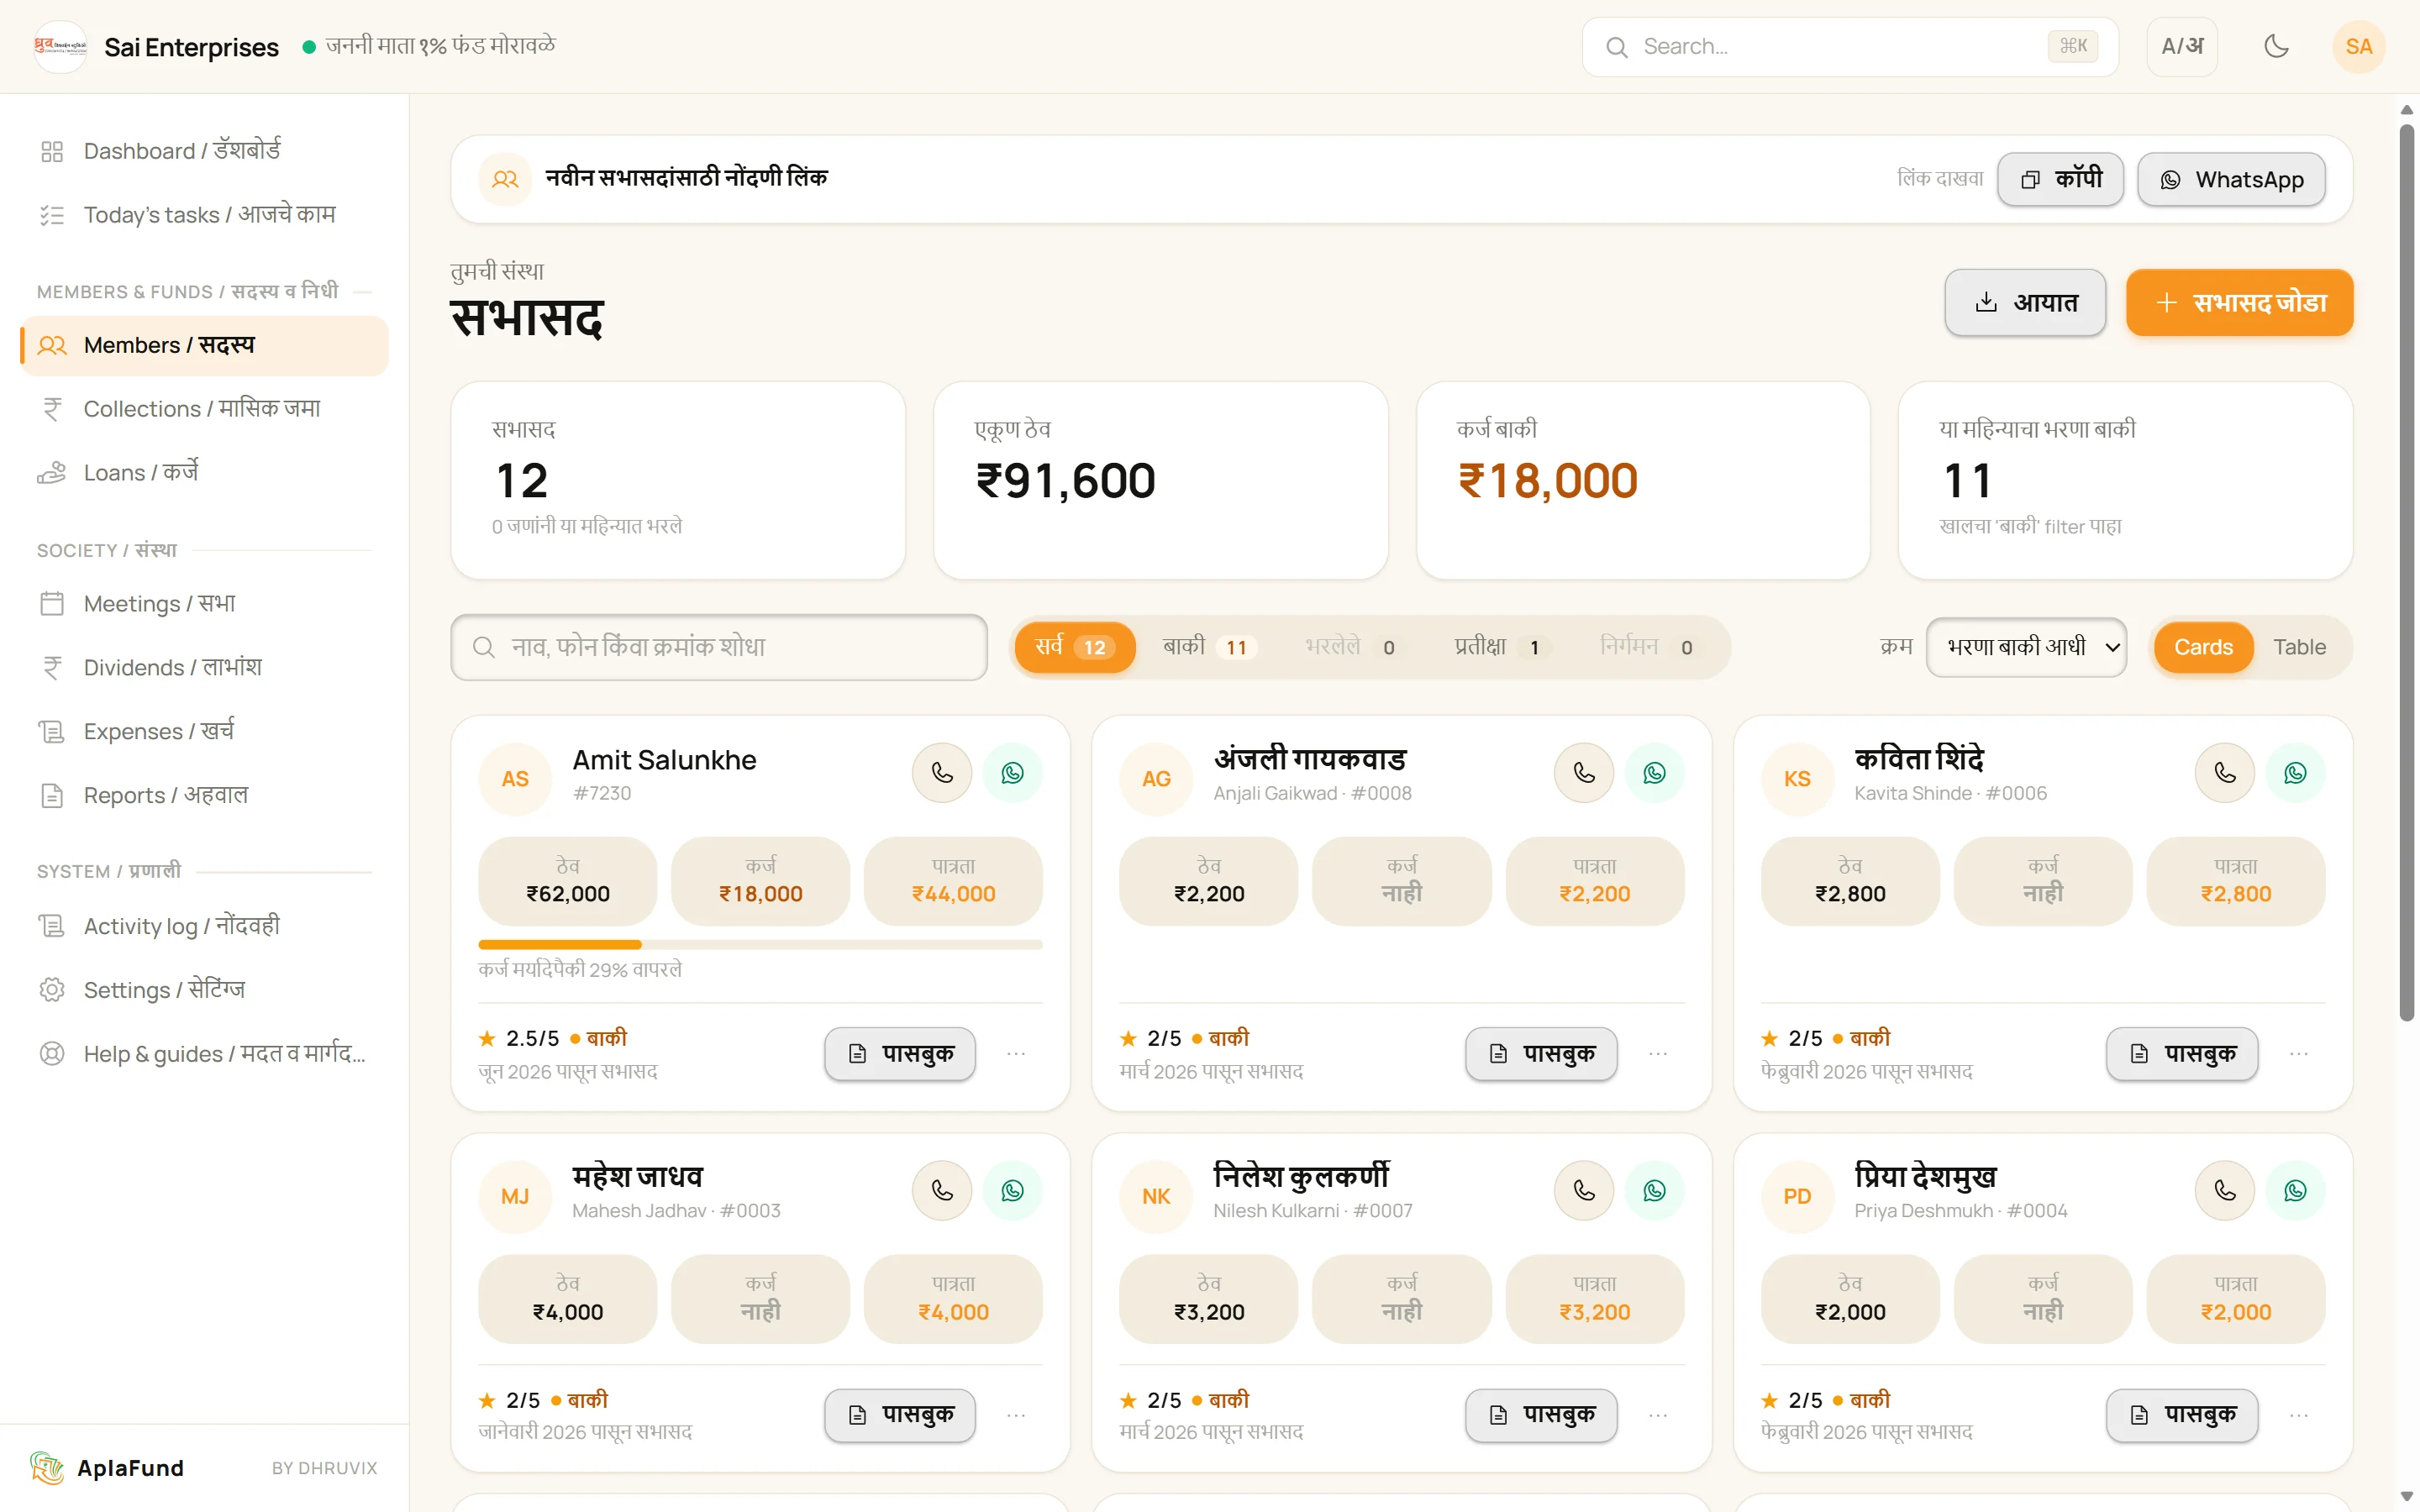
Task: Open more options on अंजली गायकवाड card
Action: coord(1658,1054)
